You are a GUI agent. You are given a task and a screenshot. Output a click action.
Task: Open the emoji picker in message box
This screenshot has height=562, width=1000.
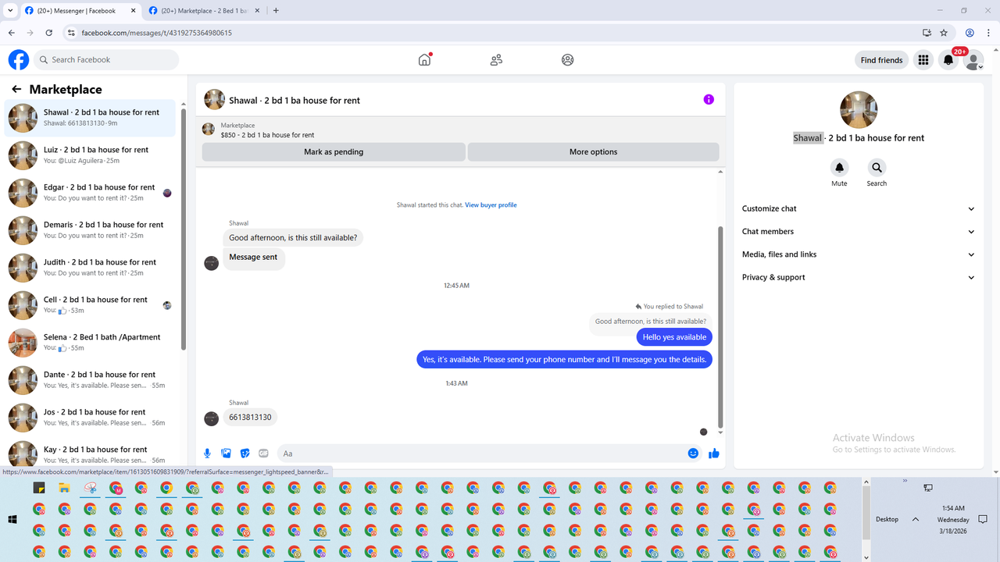693,453
